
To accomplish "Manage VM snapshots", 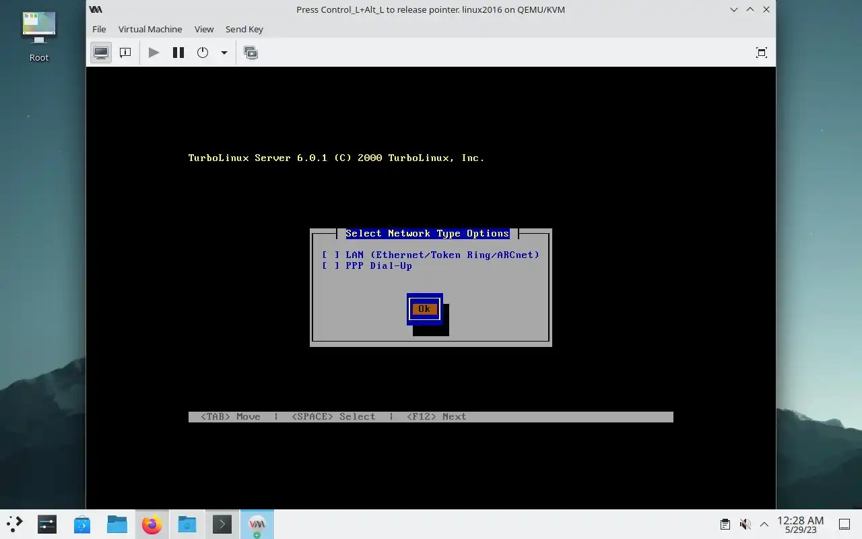I will [251, 53].
